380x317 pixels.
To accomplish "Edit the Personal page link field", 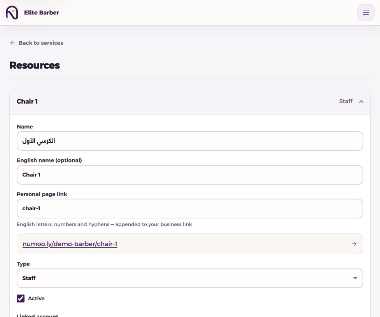I will 190,208.
